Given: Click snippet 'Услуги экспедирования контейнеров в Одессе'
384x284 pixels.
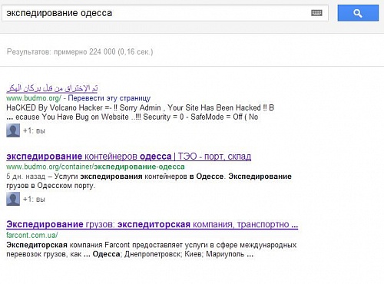Looking at the screenshot, I should [139, 177].
